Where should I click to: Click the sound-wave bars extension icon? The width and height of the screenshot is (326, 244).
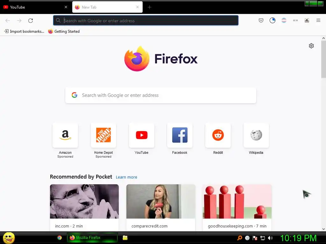295,20
